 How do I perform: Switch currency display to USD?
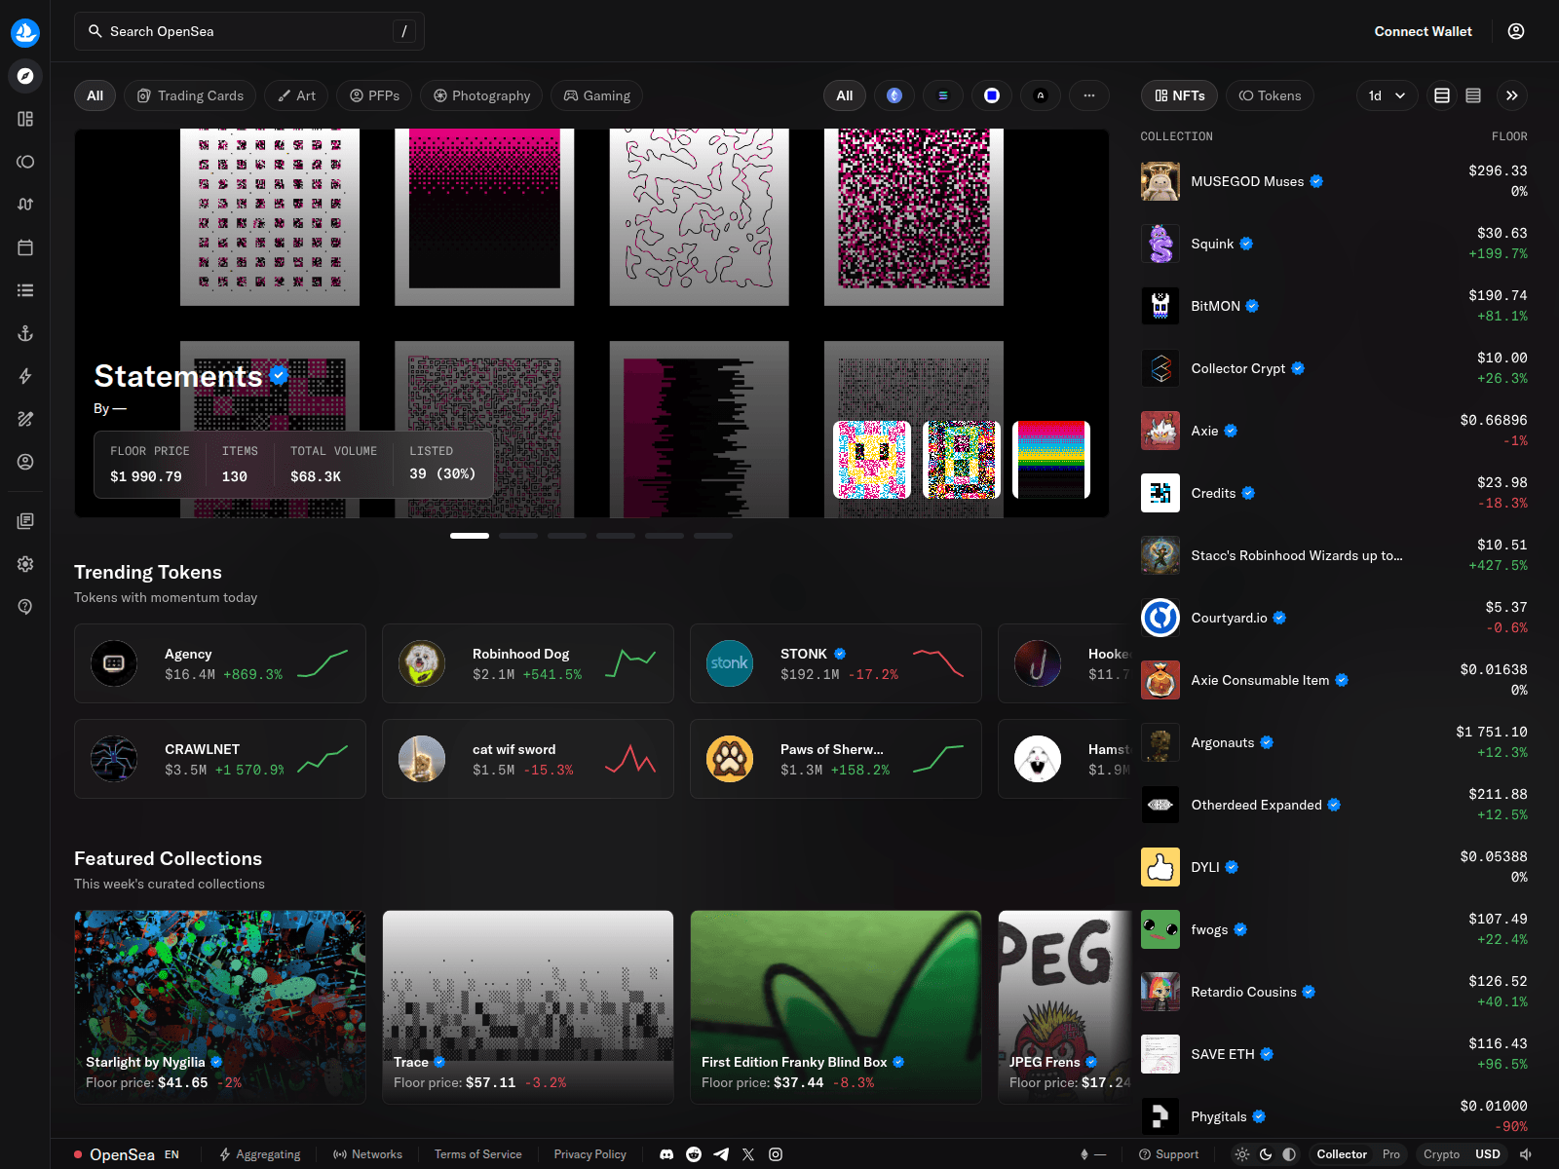tap(1488, 1154)
